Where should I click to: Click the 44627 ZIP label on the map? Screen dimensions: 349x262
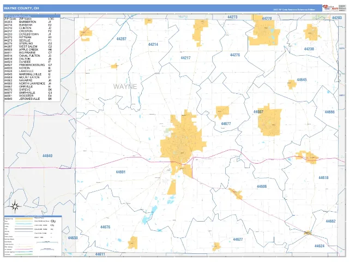coord(238,240)
